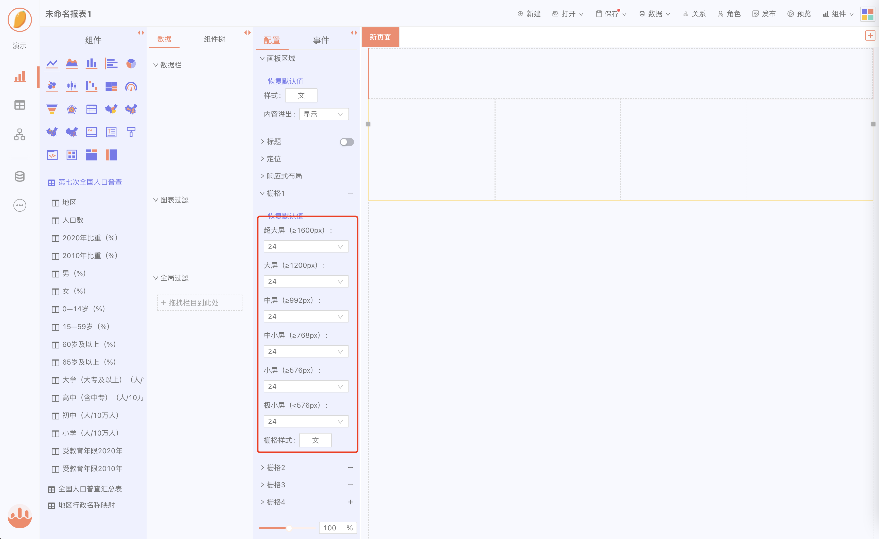Viewport: 879px width, 539px height.
Task: Collapse the 画板区域 section
Action: [277, 58]
